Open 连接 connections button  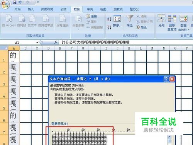91,16
